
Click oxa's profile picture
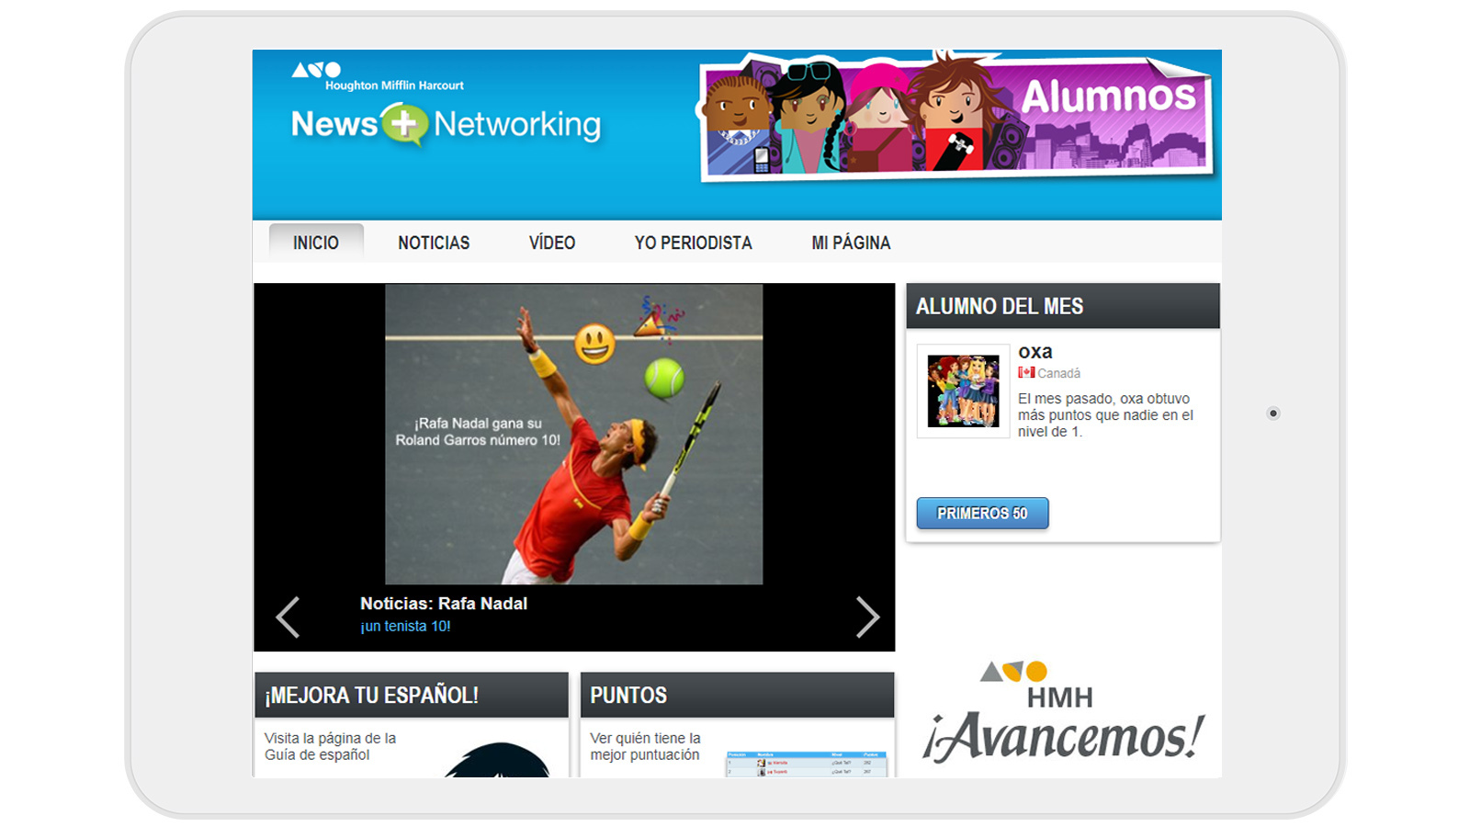[963, 390]
